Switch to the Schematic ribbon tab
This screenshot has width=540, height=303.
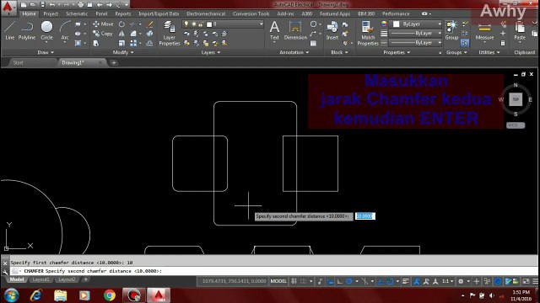[x=77, y=13]
